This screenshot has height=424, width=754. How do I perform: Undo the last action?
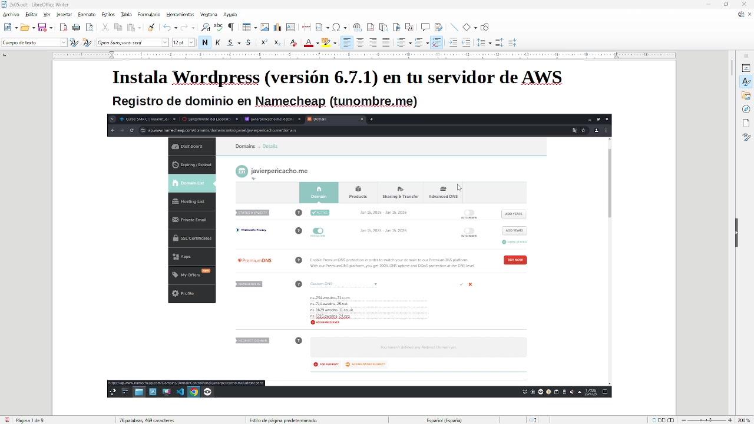pyautogui.click(x=167, y=27)
